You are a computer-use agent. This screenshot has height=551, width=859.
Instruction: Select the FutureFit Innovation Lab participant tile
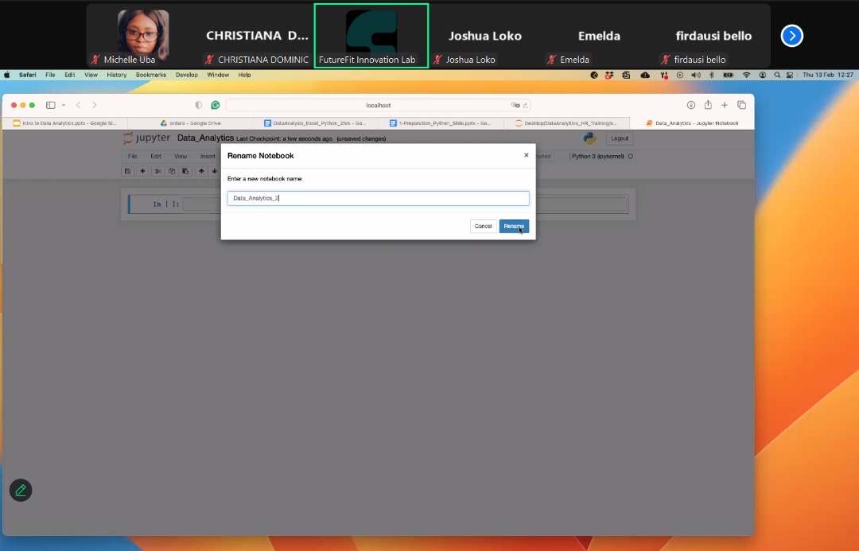371,36
